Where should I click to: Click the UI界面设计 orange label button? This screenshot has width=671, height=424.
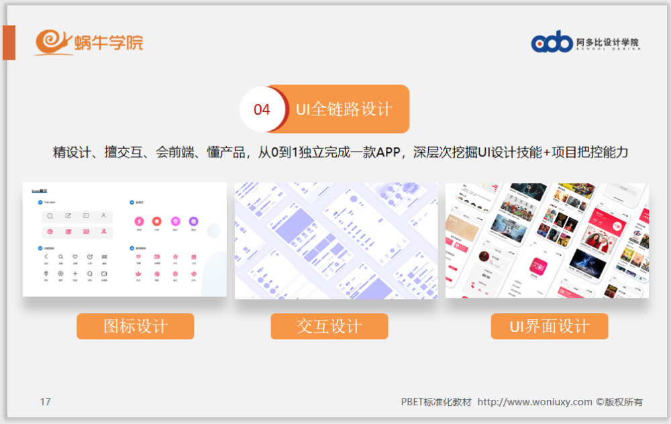(x=549, y=327)
